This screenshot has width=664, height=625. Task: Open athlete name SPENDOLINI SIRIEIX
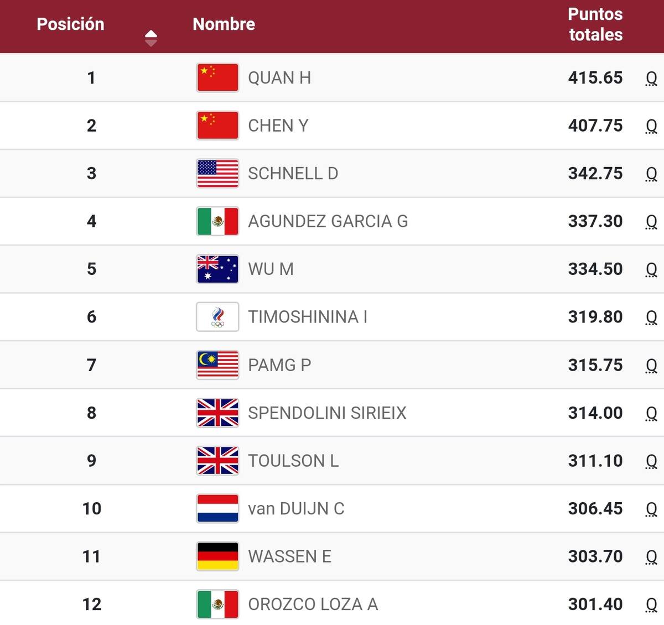[327, 413]
